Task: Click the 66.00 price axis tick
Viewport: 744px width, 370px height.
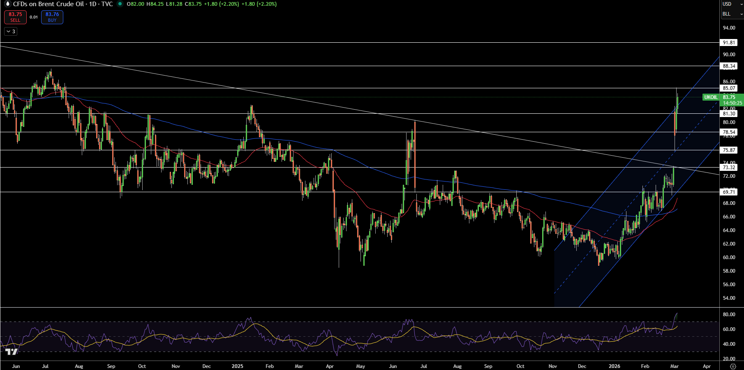Action: [x=729, y=217]
